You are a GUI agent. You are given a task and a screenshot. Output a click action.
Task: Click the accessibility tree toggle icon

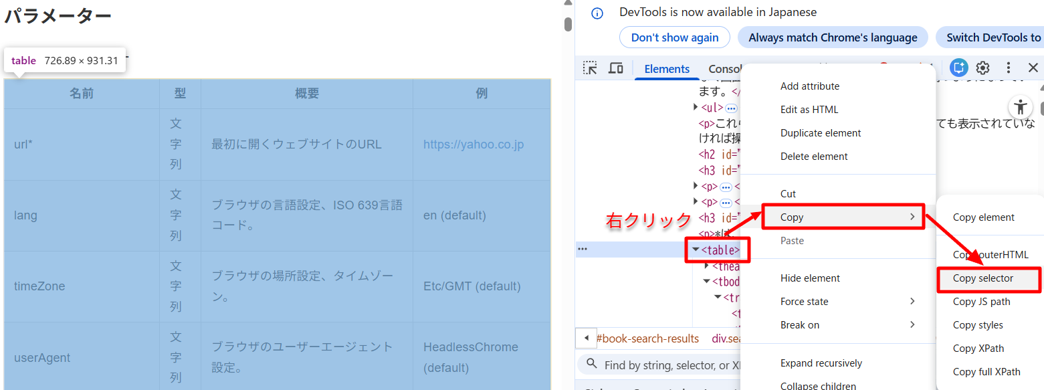point(1019,106)
